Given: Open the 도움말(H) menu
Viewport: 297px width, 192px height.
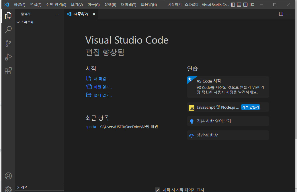Looking at the screenshot, I should [149, 5].
